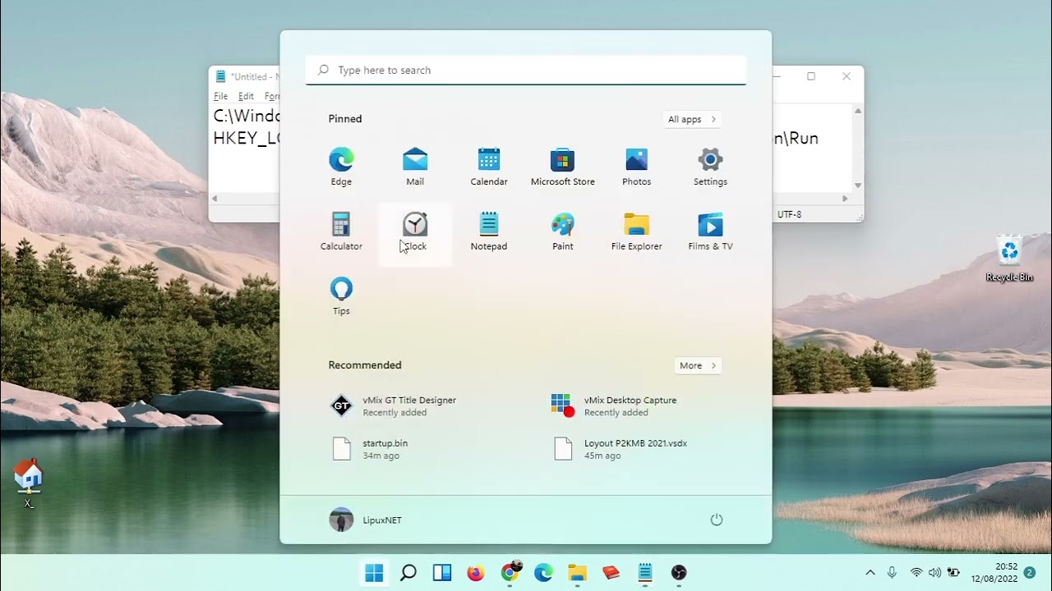Open the notification badge showing 2
The width and height of the screenshot is (1052, 591).
[x=1030, y=573]
